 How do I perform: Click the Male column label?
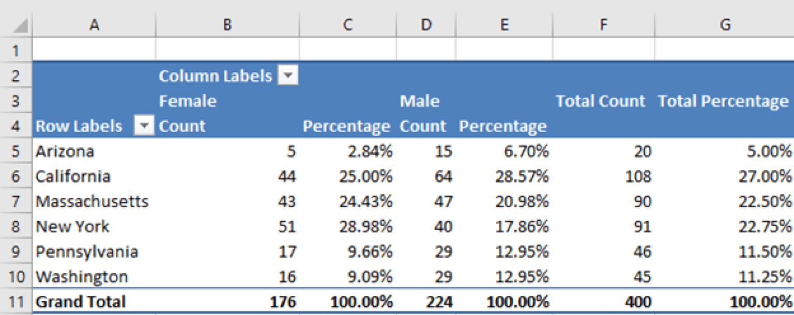(419, 101)
